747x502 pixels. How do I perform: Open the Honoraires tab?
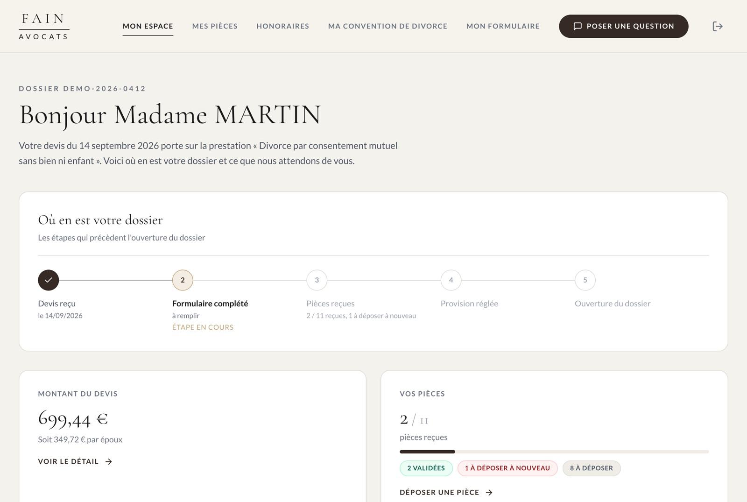pos(283,26)
